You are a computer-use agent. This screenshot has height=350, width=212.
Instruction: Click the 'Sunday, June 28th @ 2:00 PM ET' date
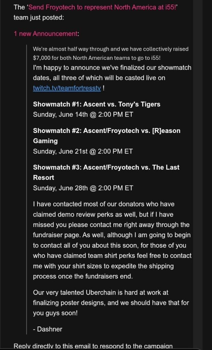pyautogui.click(x=83, y=188)
